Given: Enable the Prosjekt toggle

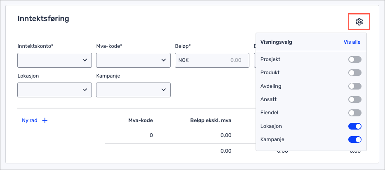Looking at the screenshot, I should point(354,59).
